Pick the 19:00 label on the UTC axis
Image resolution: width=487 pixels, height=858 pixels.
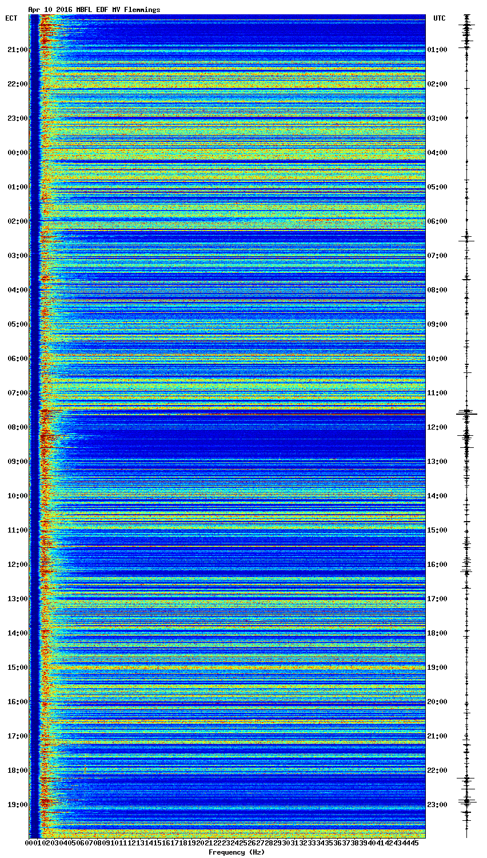tap(437, 668)
